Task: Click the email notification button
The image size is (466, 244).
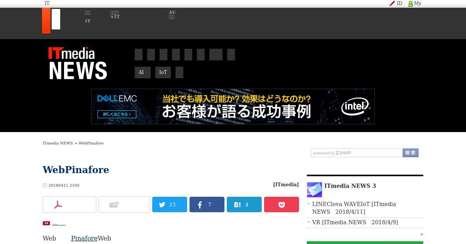Action: (124, 204)
